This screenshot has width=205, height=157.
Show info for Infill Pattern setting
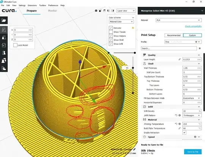click(180, 115)
